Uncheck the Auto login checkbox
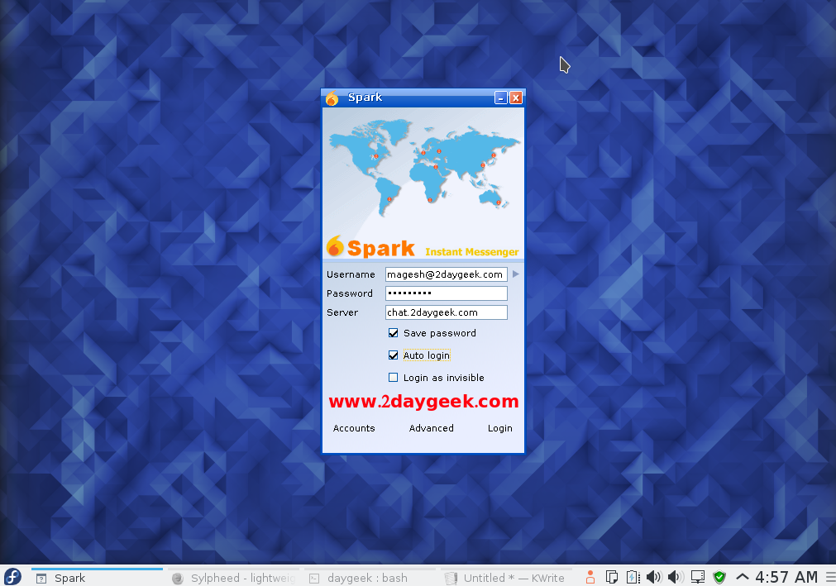The width and height of the screenshot is (836, 586). [393, 355]
